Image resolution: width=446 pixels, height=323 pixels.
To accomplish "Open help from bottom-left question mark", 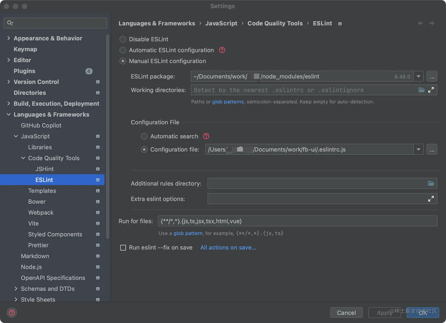I will (x=12, y=312).
